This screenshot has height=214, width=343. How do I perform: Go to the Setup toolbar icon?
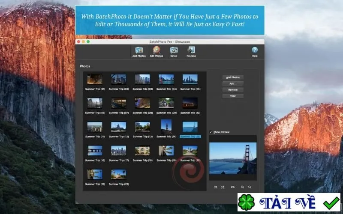click(x=174, y=52)
